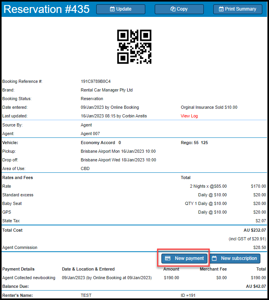Click the Update button
Image resolution: width=269 pixels, height=300 pixels.
[121, 9]
